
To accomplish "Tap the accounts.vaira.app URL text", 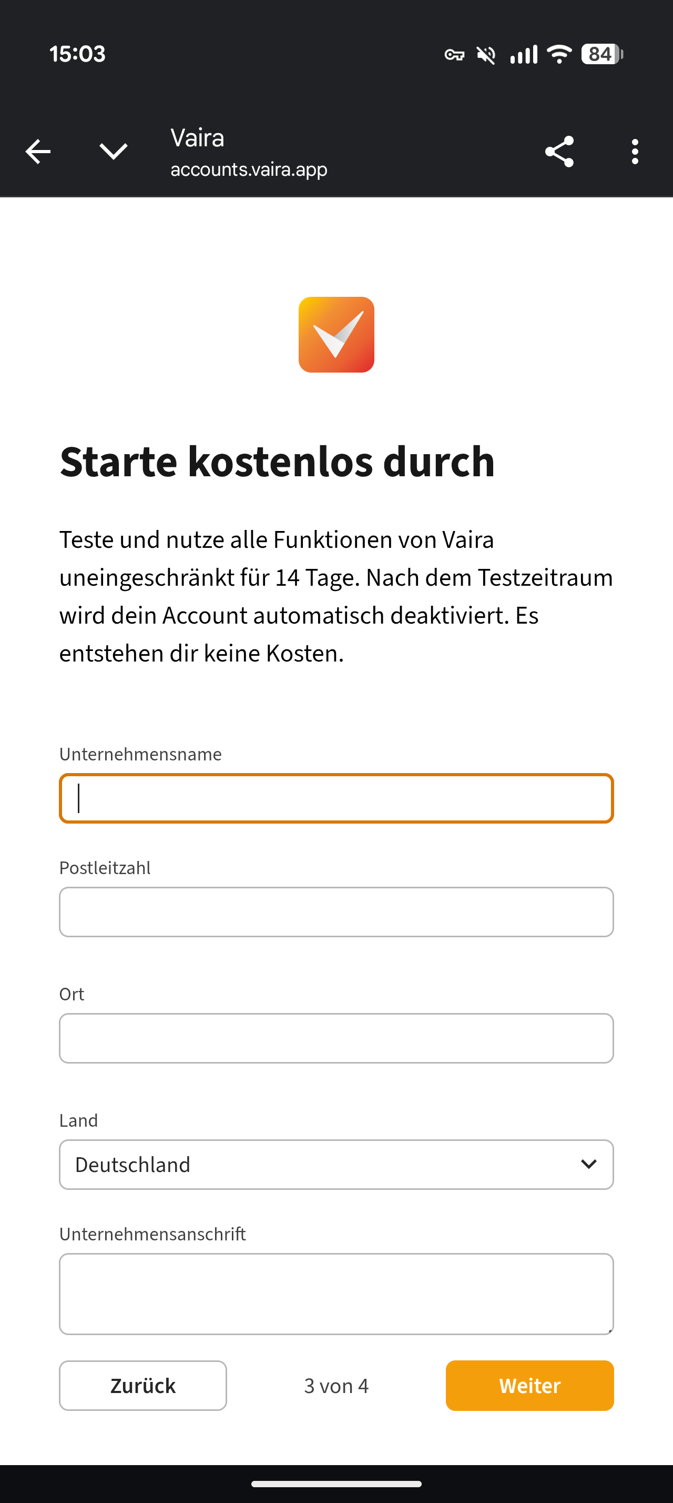I will [x=249, y=169].
